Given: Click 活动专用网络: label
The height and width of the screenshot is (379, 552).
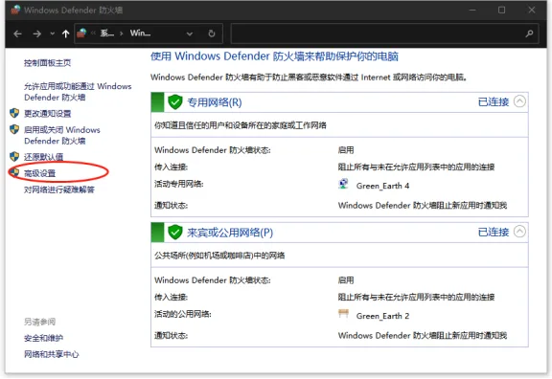Looking at the screenshot, I should point(179,184).
